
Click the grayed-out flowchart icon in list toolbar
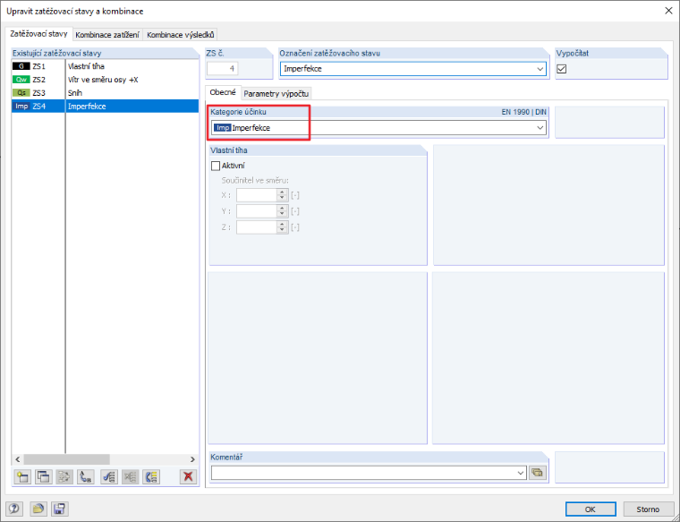(64, 477)
